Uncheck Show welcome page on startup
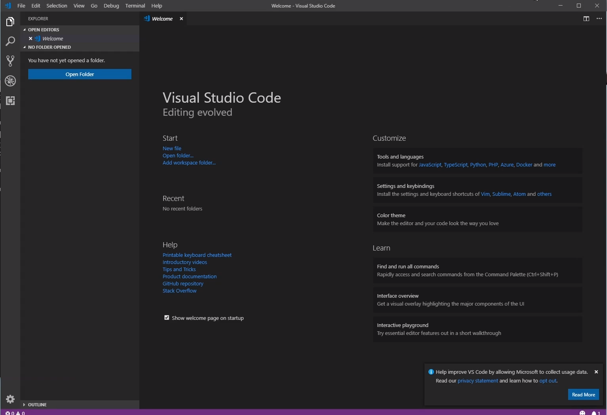Screen dimensions: 607x415 167,317
